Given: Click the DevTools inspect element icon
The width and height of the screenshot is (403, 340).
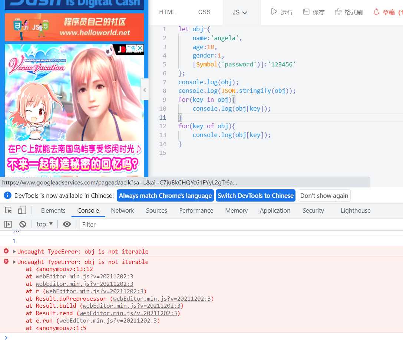Looking at the screenshot, I should click(9, 210).
